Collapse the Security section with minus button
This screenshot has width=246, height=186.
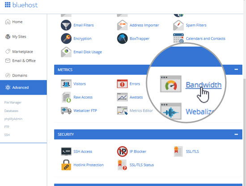236,134
